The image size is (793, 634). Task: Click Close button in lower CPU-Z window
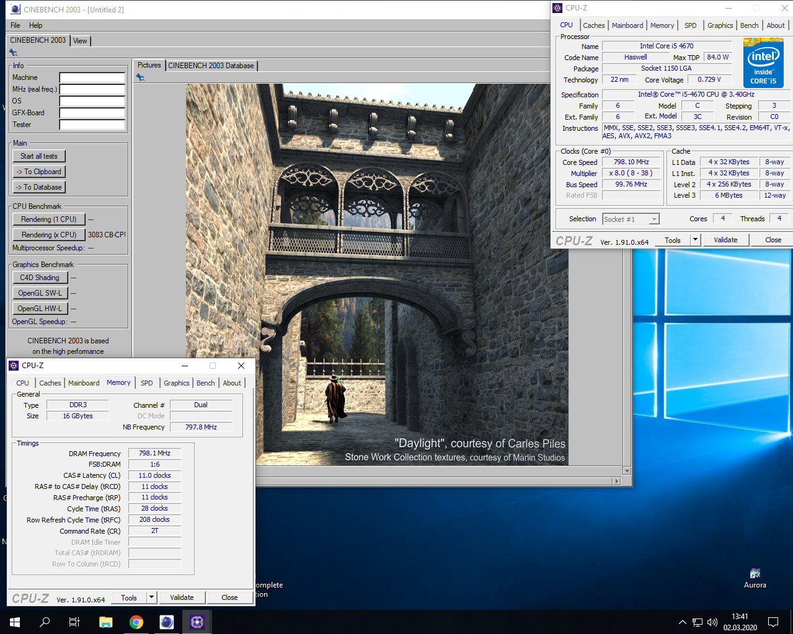[x=229, y=597]
